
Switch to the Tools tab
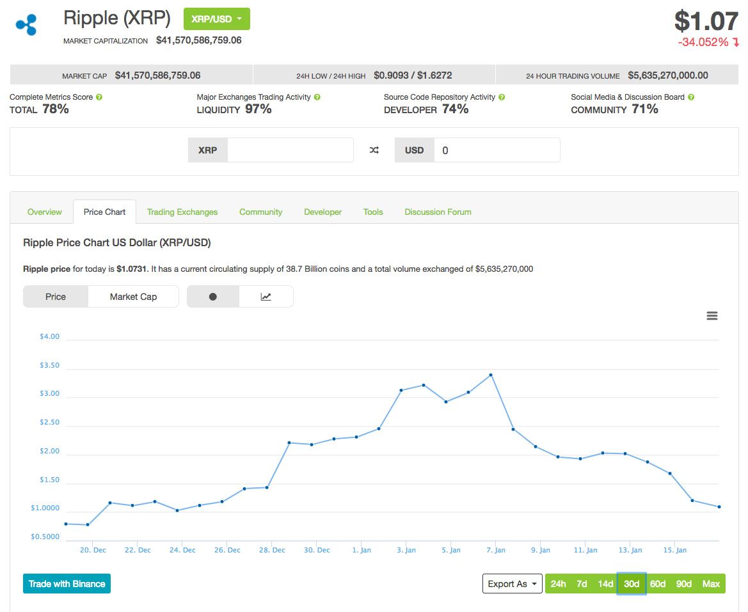coord(373,212)
